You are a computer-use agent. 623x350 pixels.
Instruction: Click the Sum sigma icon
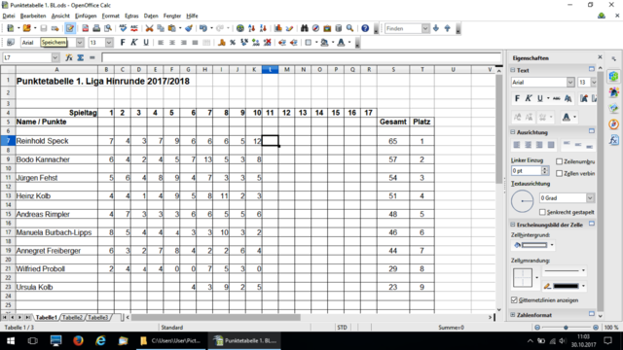(x=80, y=58)
